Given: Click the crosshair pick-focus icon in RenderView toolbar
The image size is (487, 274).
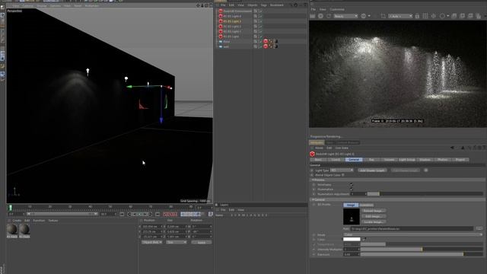Looking at the screenshot, I should click(433, 16).
